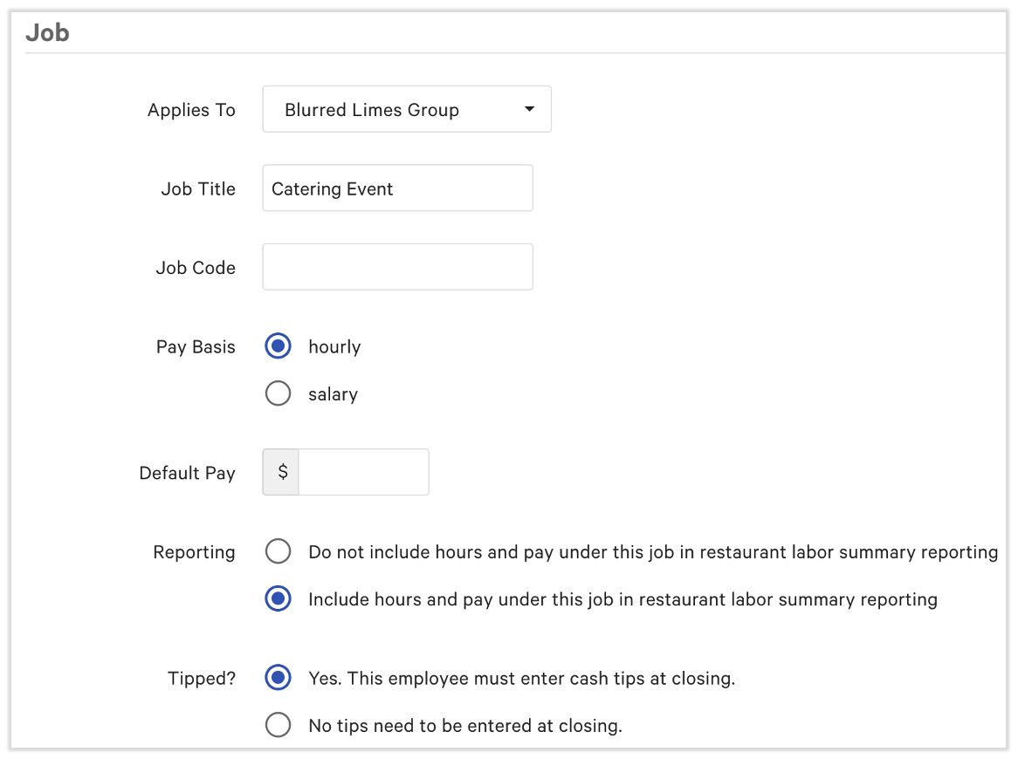Screen dimensions: 1018x759
Task: Click the hourly label text
Action: (x=334, y=346)
